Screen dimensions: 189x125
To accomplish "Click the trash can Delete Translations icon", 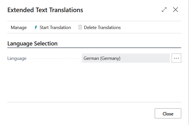I will point(80,28).
